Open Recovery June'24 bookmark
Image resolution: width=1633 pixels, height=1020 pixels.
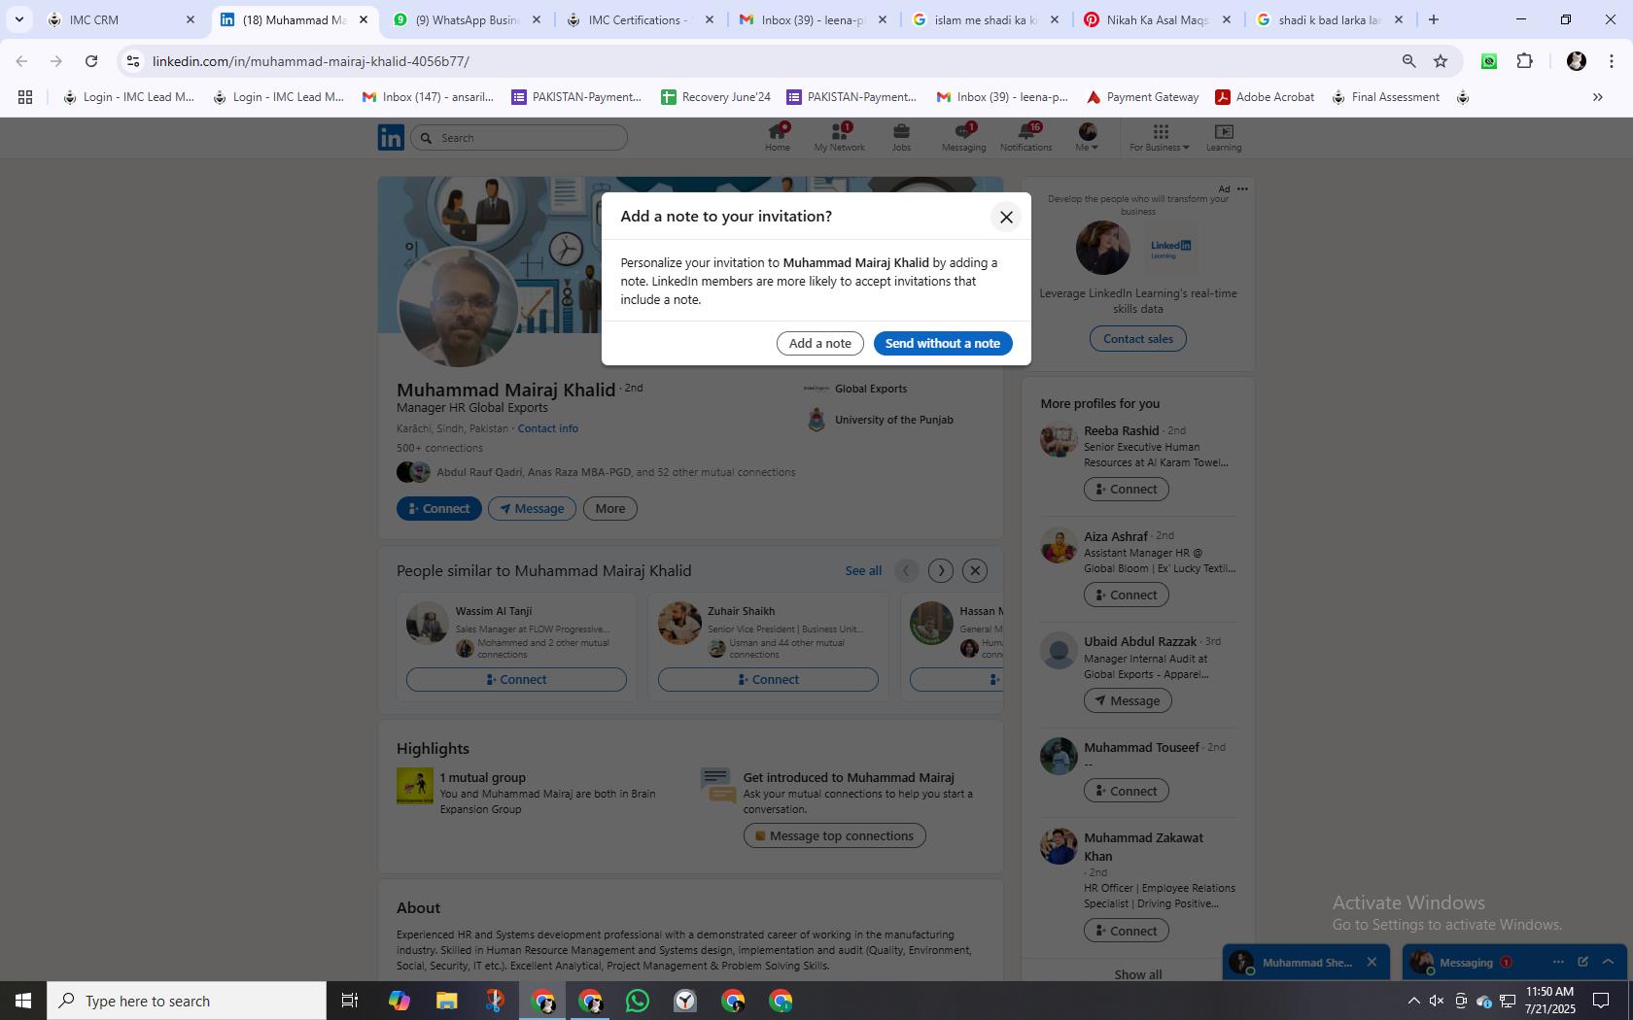715,97
